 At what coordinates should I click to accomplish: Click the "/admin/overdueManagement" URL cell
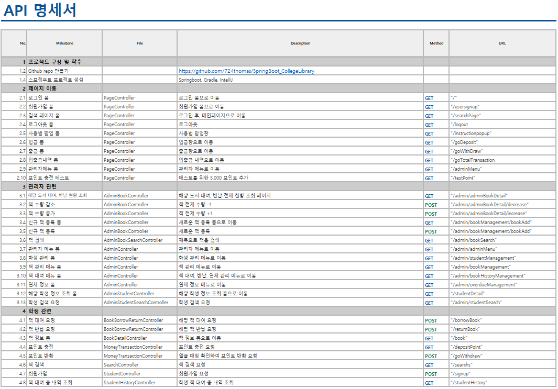click(x=502, y=284)
